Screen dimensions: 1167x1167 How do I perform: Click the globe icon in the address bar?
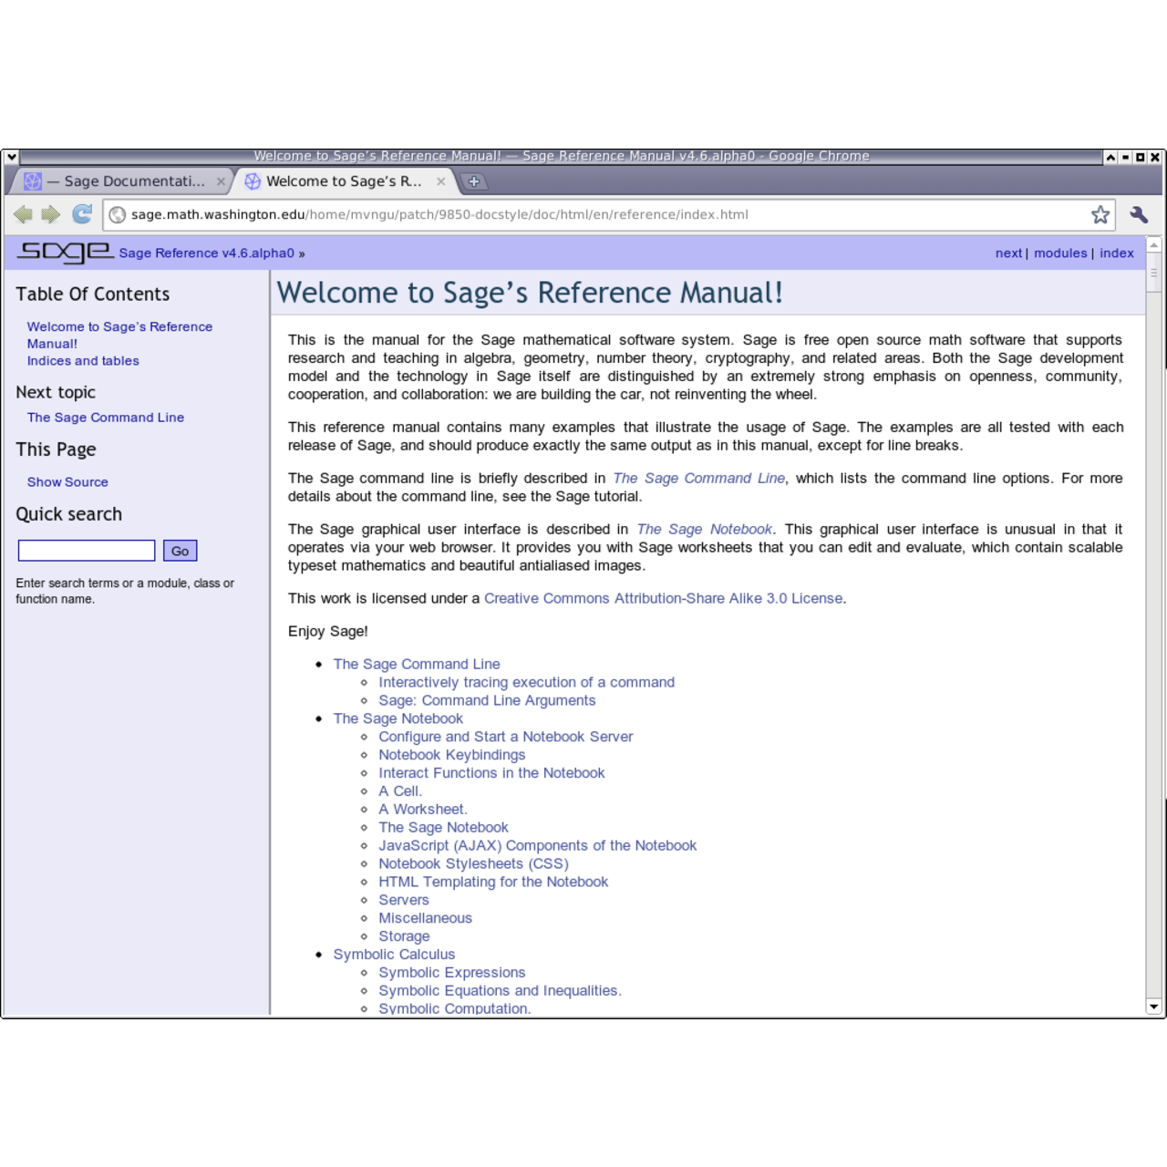pos(118,214)
